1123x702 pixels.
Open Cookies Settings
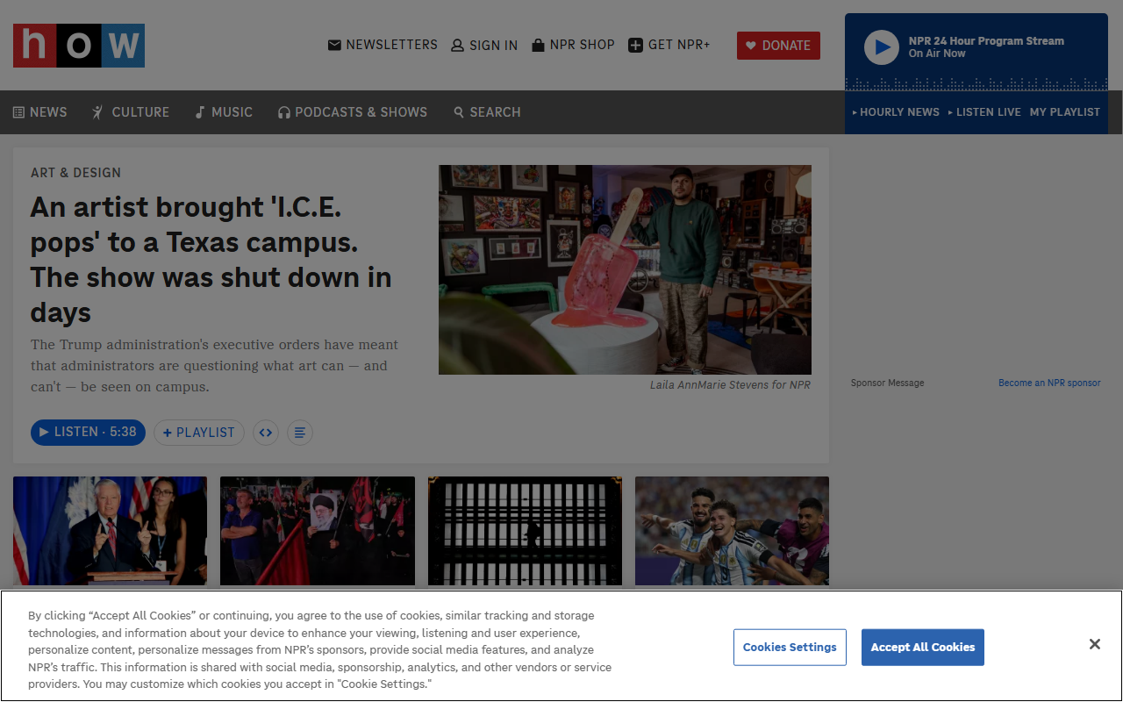coord(790,648)
